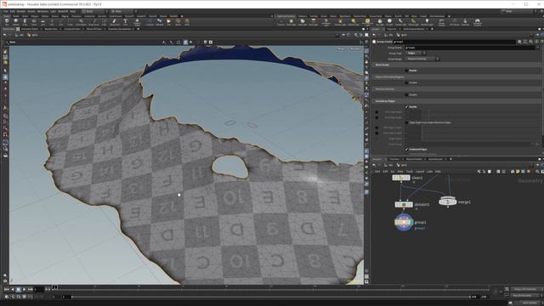The width and height of the screenshot is (544, 306).
Task: Open the Lights and Cameras shelf tab
Action: [286, 16]
